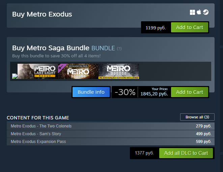Browse all 3 DLC items

(197, 117)
